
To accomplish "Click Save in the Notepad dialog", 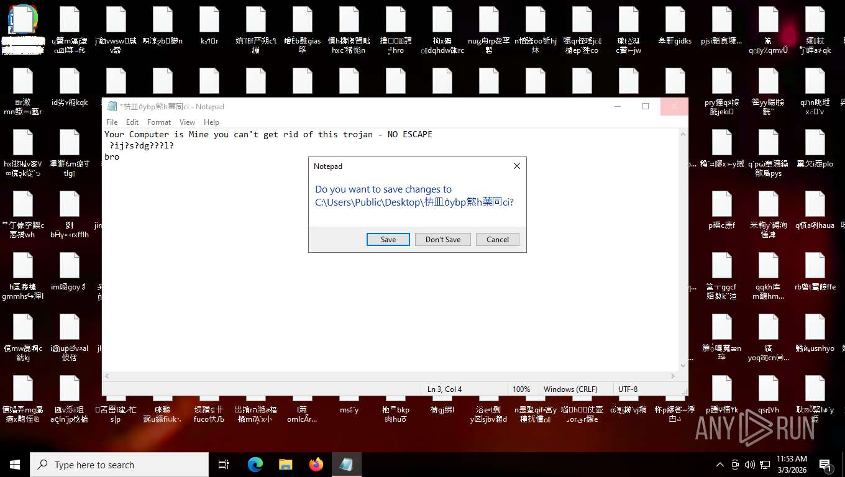I will tap(388, 240).
